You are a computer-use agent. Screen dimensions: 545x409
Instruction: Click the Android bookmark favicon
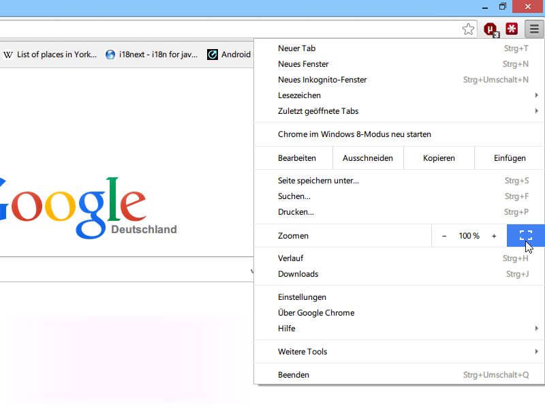[213, 55]
